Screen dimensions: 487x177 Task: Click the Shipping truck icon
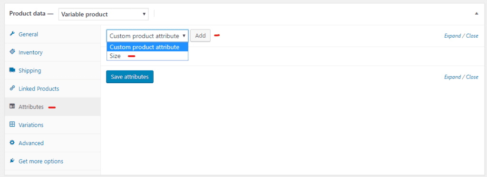pos(12,70)
